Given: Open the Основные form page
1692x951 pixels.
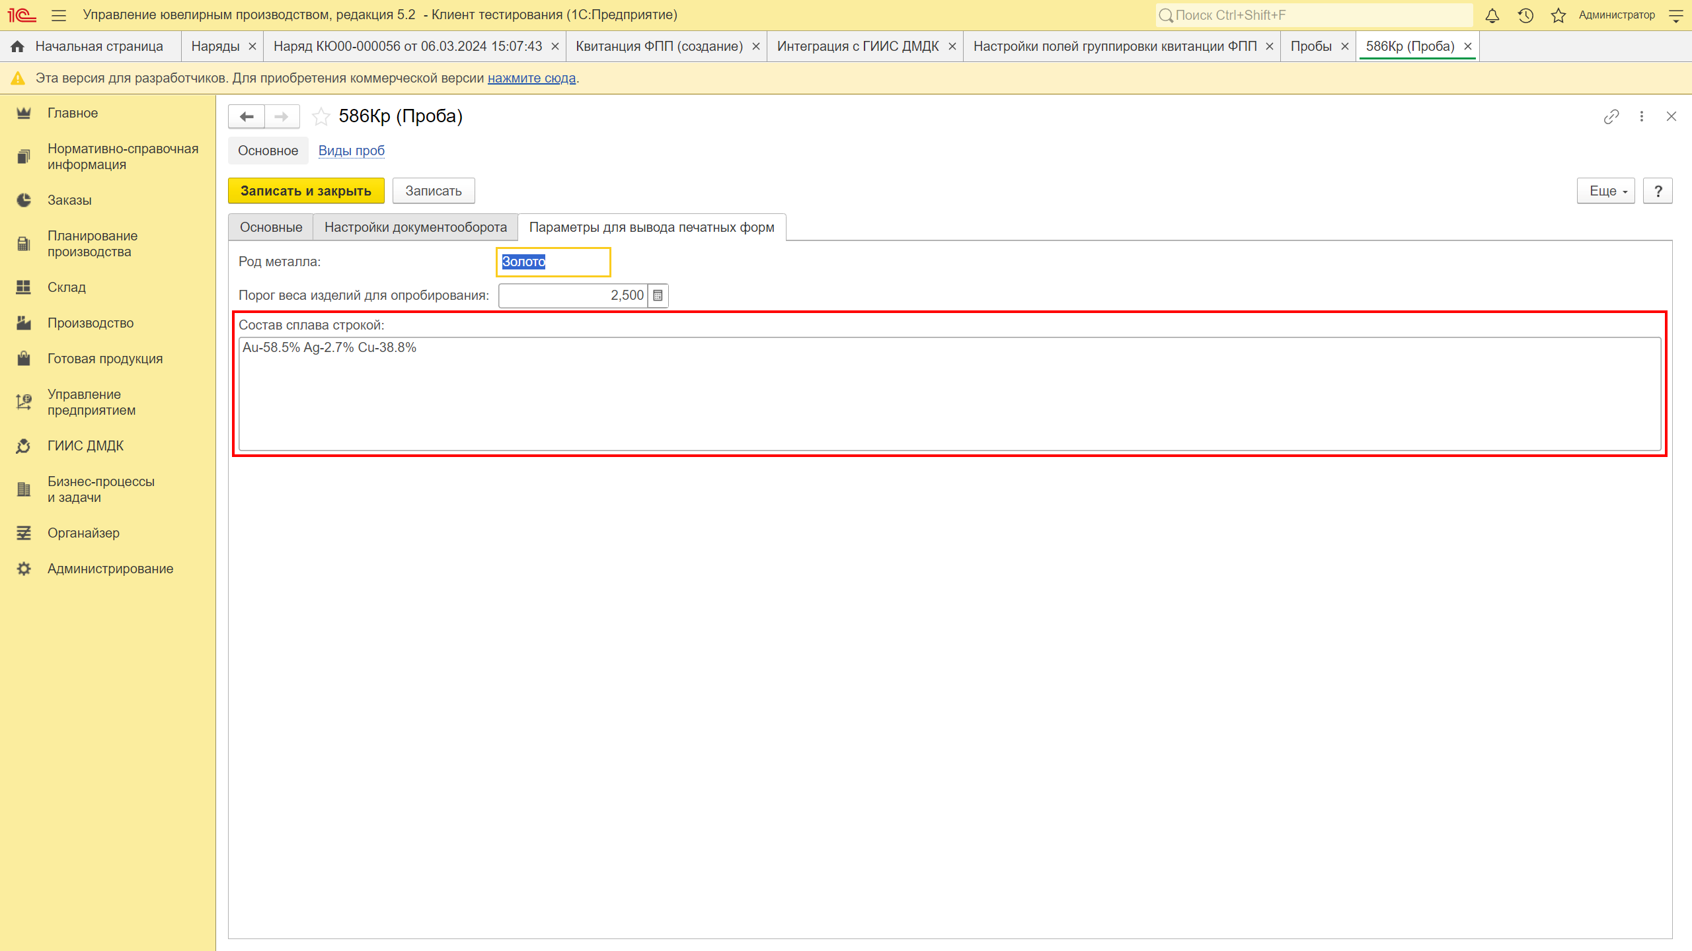Looking at the screenshot, I should [x=271, y=227].
